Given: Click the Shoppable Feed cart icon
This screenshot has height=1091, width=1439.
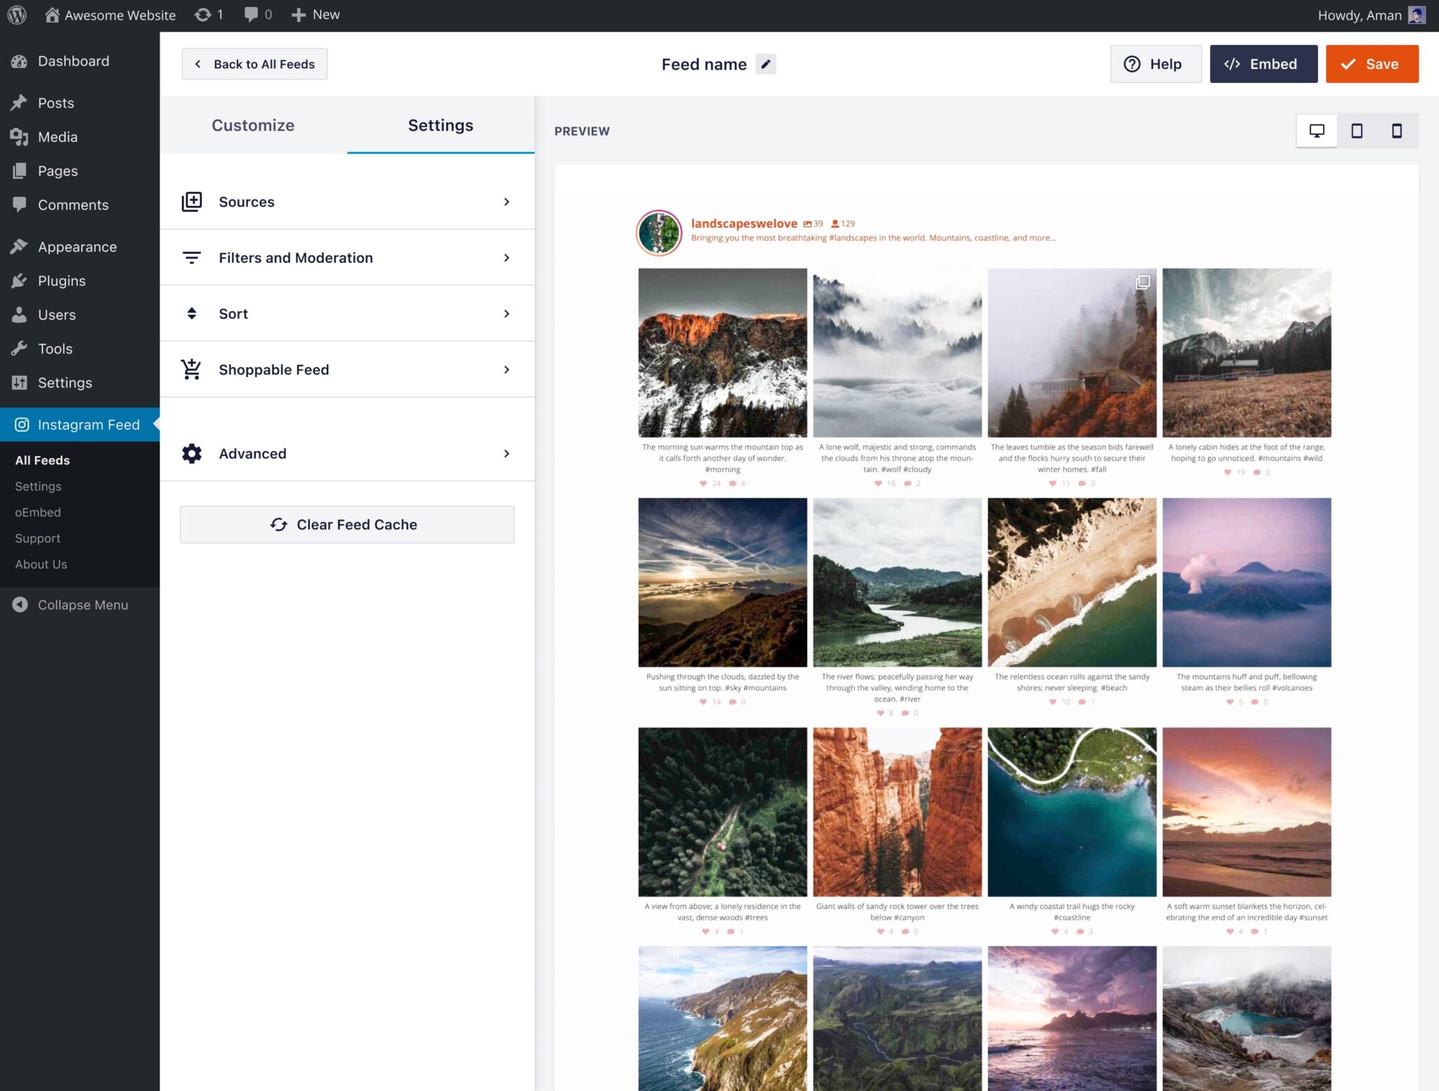Looking at the screenshot, I should tap(192, 370).
